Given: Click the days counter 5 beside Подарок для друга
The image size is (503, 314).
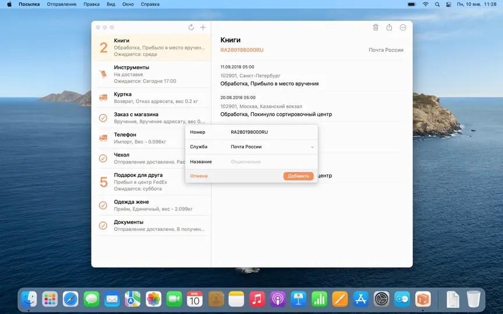Looking at the screenshot, I should [103, 182].
